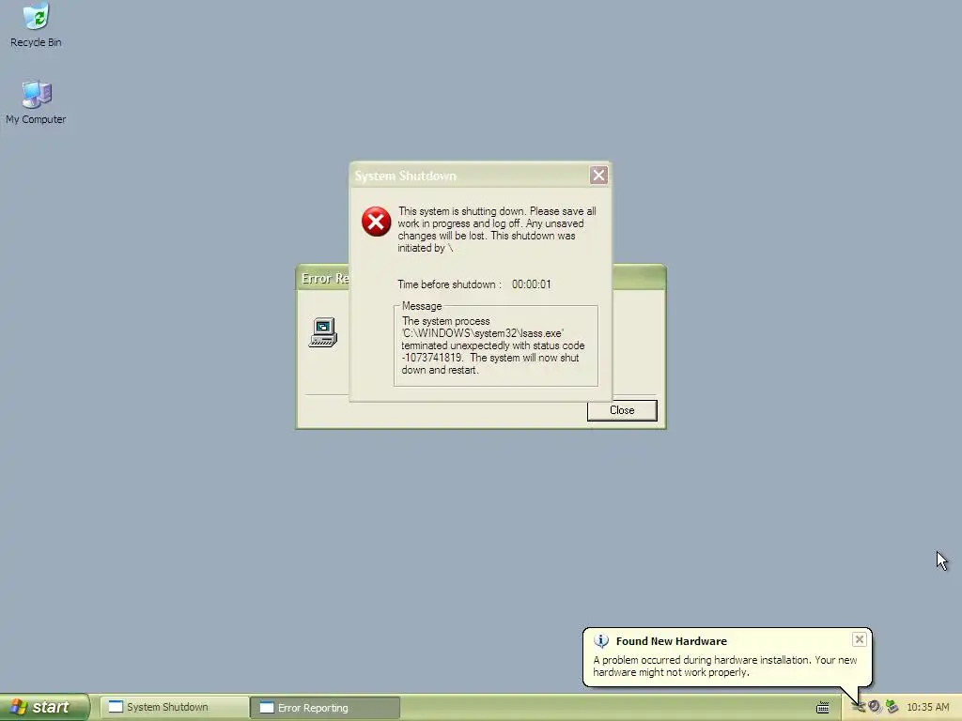Click the keyboard language bar icon in taskbar

(823, 708)
